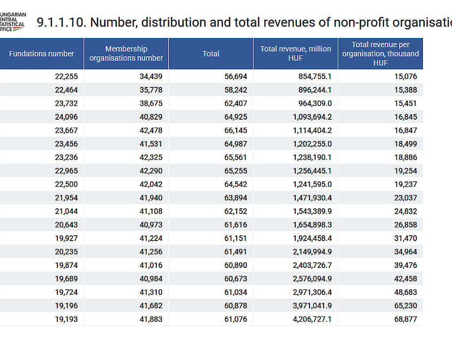The height and width of the screenshot is (339, 452).
Task: Select the cell showing 3,971,041.9
Action: tap(312, 306)
